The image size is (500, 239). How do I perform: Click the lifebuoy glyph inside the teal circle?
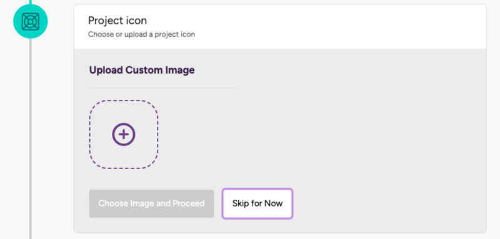(x=30, y=21)
